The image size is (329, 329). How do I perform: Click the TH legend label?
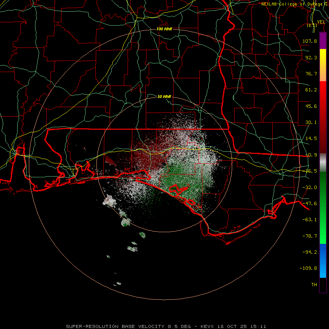coord(314,285)
